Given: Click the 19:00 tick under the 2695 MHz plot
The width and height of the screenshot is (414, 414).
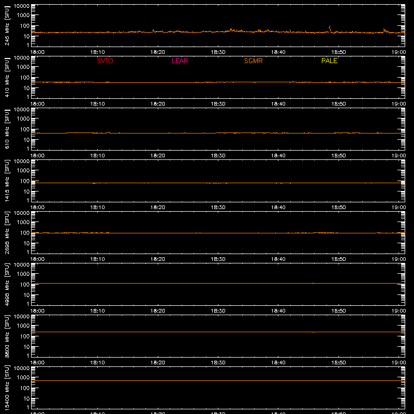Looking at the screenshot, I should coord(398,259).
